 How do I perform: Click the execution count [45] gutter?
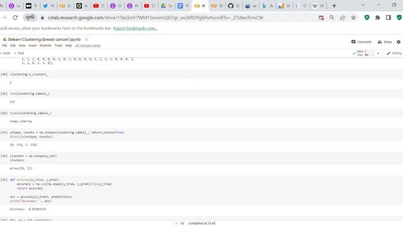click(x=4, y=180)
